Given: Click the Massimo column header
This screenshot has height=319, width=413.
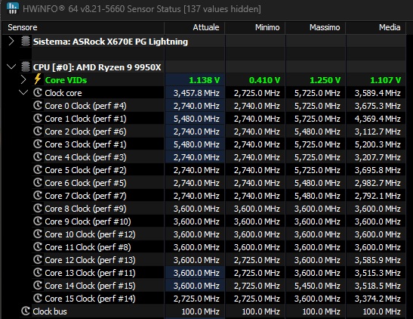Looking at the screenshot, I should (316, 27).
